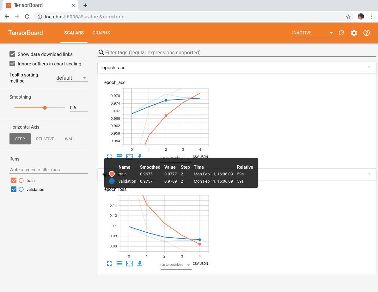378x292 pixels.
Task: Open epoch_acc run to download dropdown
Action: 176,158
